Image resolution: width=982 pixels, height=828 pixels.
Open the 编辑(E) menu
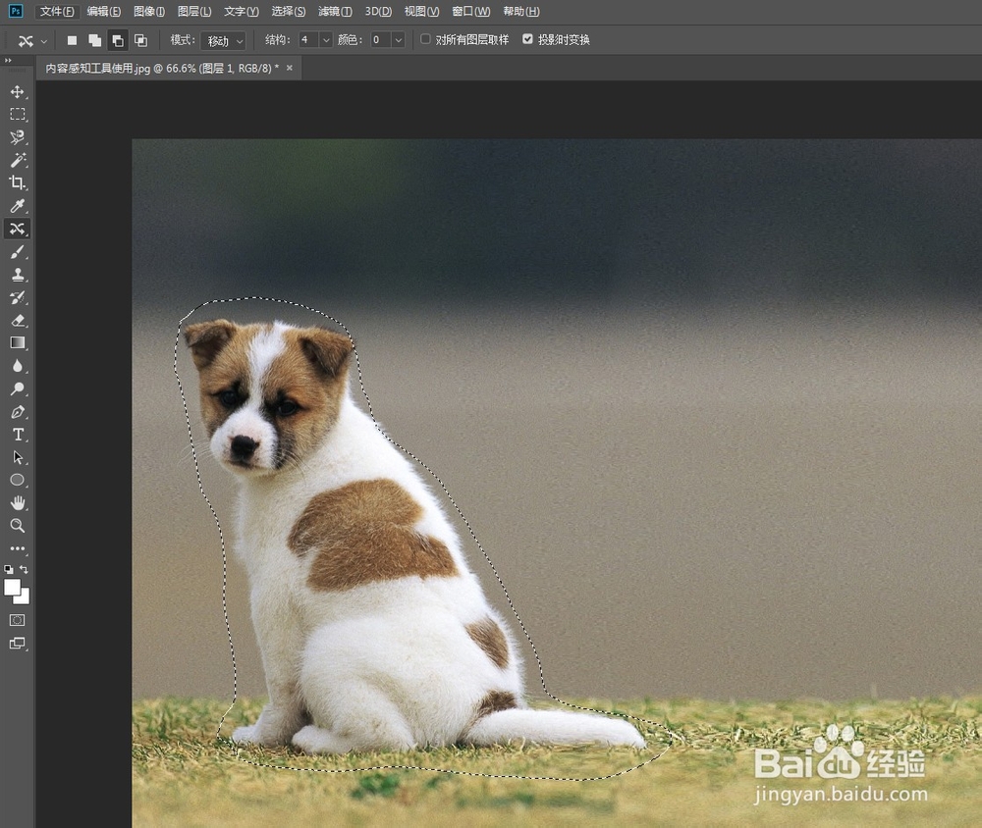tap(104, 11)
